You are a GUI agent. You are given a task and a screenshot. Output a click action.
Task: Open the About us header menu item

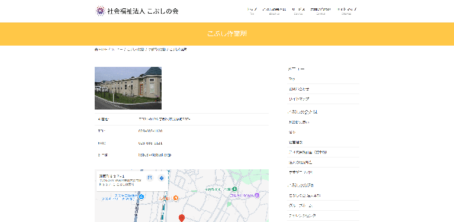click(x=274, y=11)
